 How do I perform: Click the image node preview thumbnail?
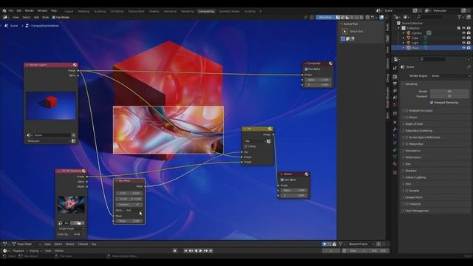[71, 204]
